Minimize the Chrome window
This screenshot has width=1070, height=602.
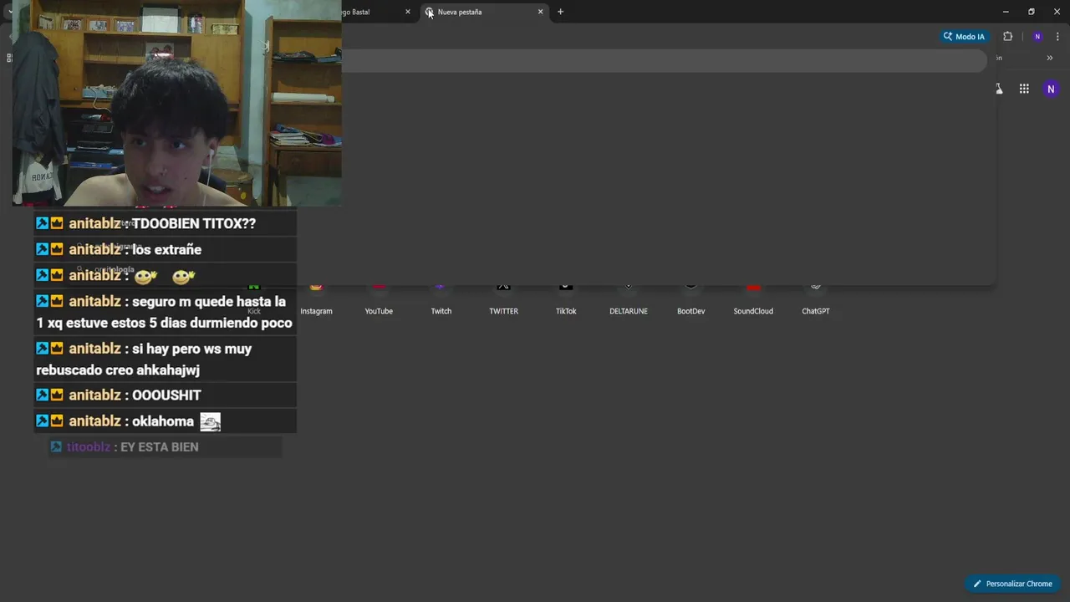[x=1006, y=12]
